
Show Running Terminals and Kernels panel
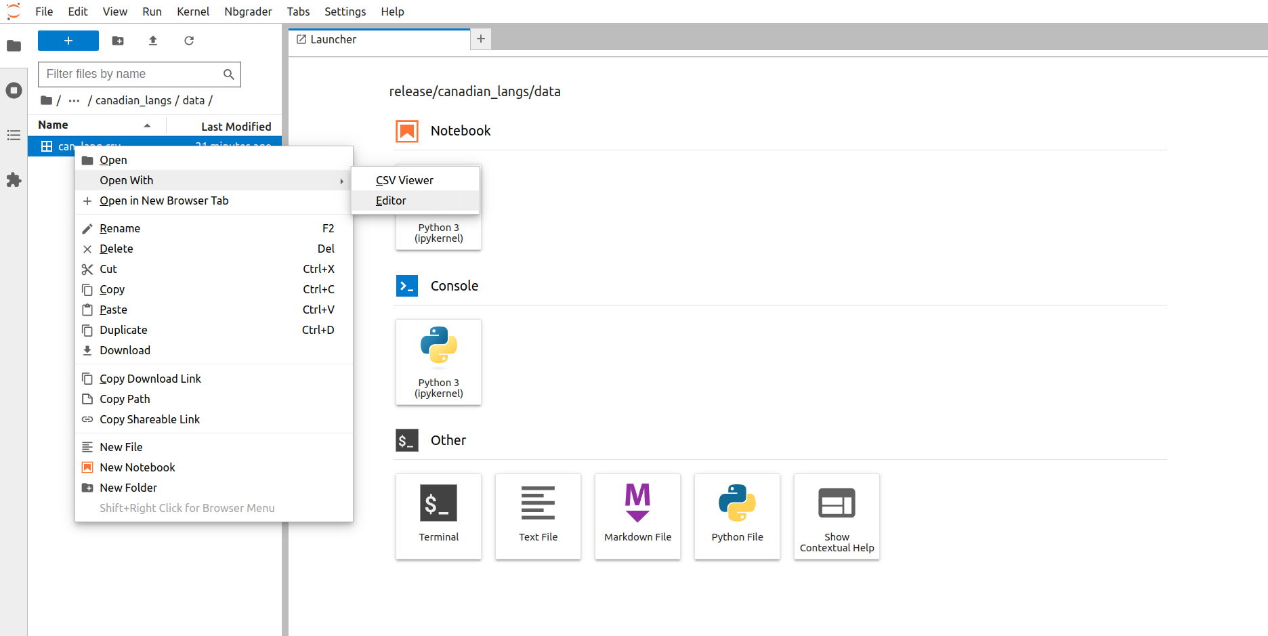pos(14,91)
